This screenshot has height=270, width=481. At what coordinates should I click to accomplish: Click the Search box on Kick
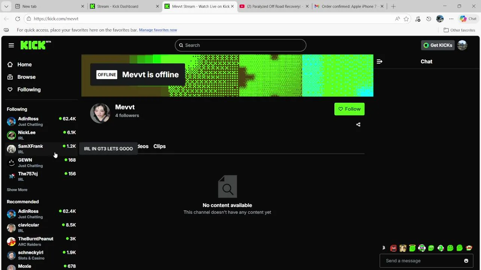[x=240, y=45]
